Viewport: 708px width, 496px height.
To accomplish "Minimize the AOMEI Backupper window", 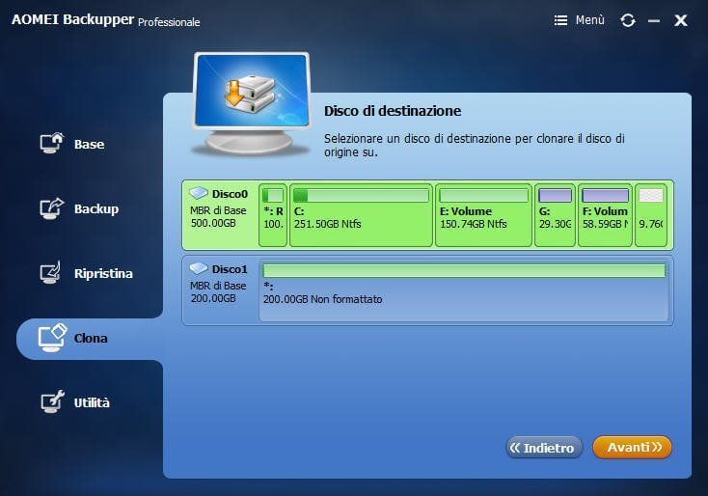I will pyautogui.click(x=654, y=21).
